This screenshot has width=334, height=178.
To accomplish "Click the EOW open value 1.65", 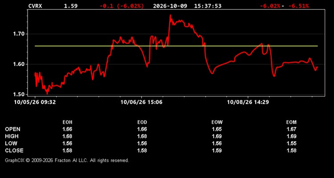I will pyautogui.click(x=217, y=129).
